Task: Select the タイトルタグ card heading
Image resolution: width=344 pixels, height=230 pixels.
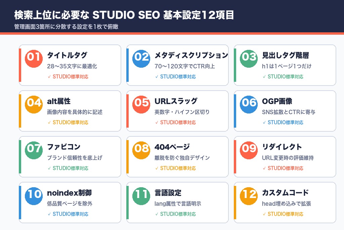Action: pyautogui.click(x=67, y=55)
